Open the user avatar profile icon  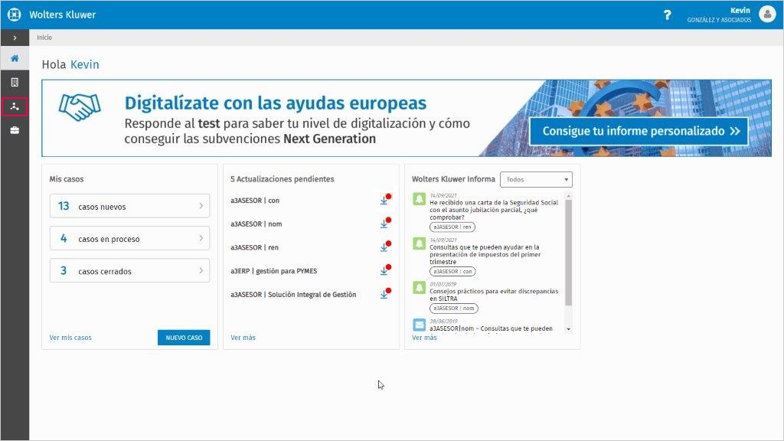[767, 14]
